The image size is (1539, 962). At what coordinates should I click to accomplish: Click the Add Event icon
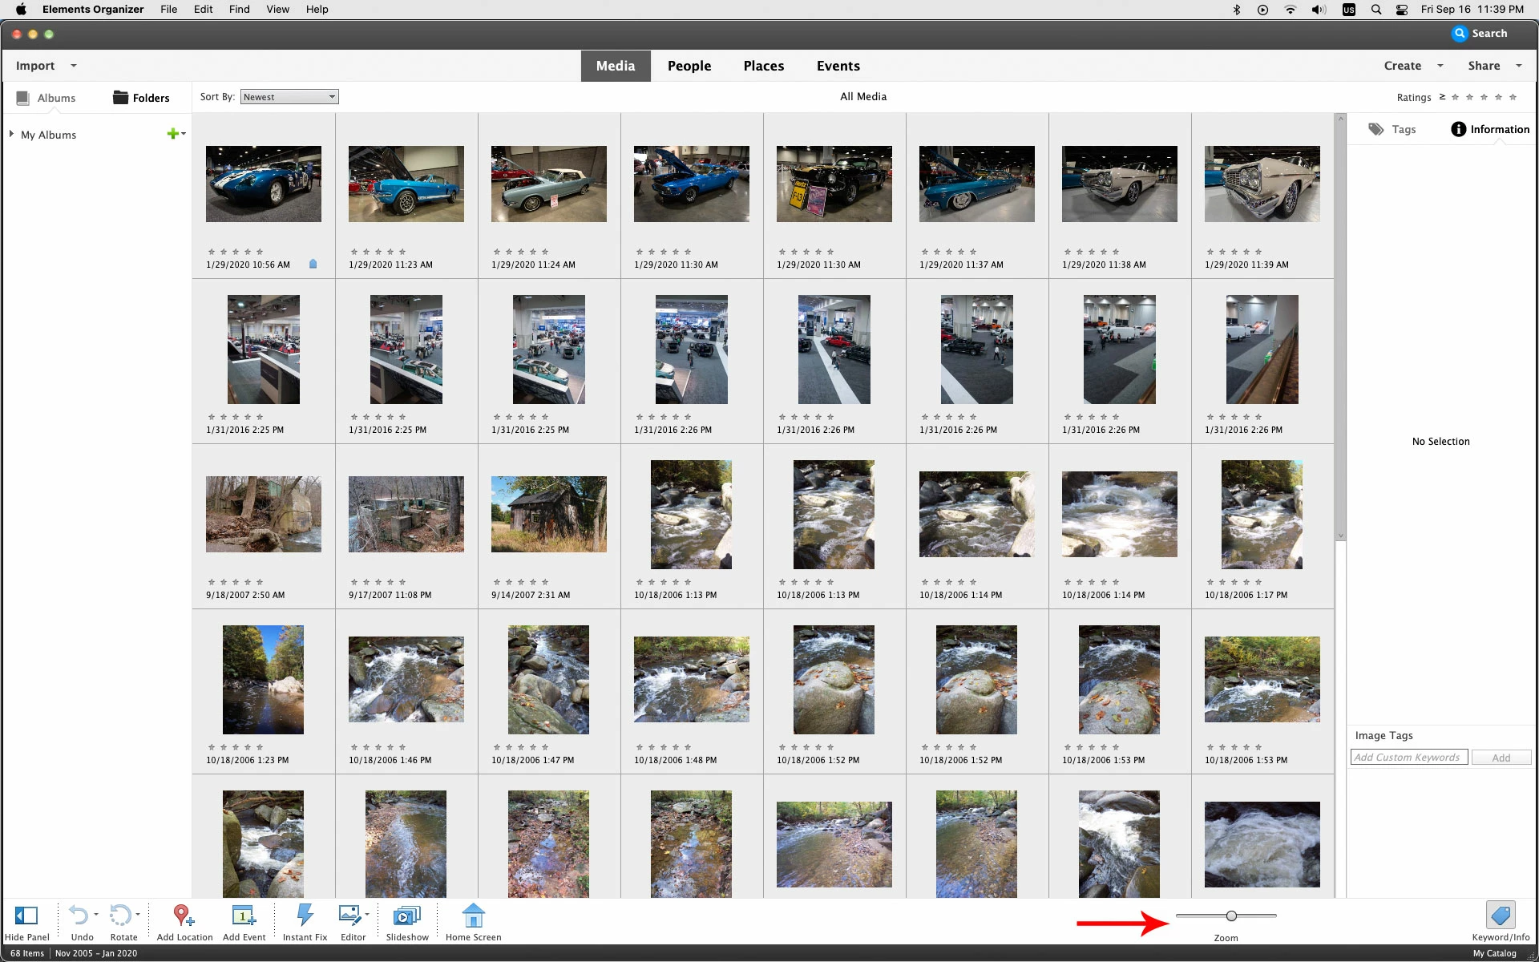coord(244,916)
